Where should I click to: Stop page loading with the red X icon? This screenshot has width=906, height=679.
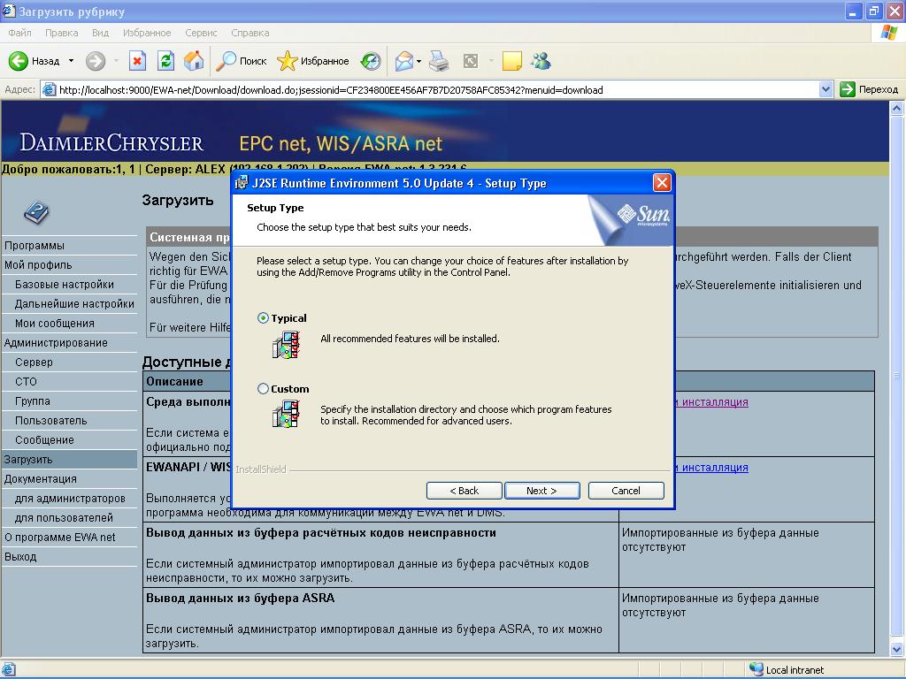(x=137, y=61)
